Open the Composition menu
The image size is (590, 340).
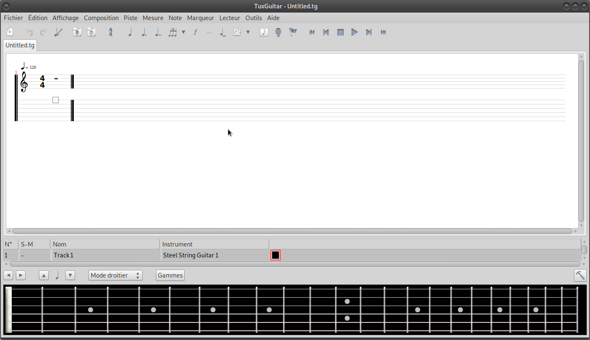click(x=101, y=18)
